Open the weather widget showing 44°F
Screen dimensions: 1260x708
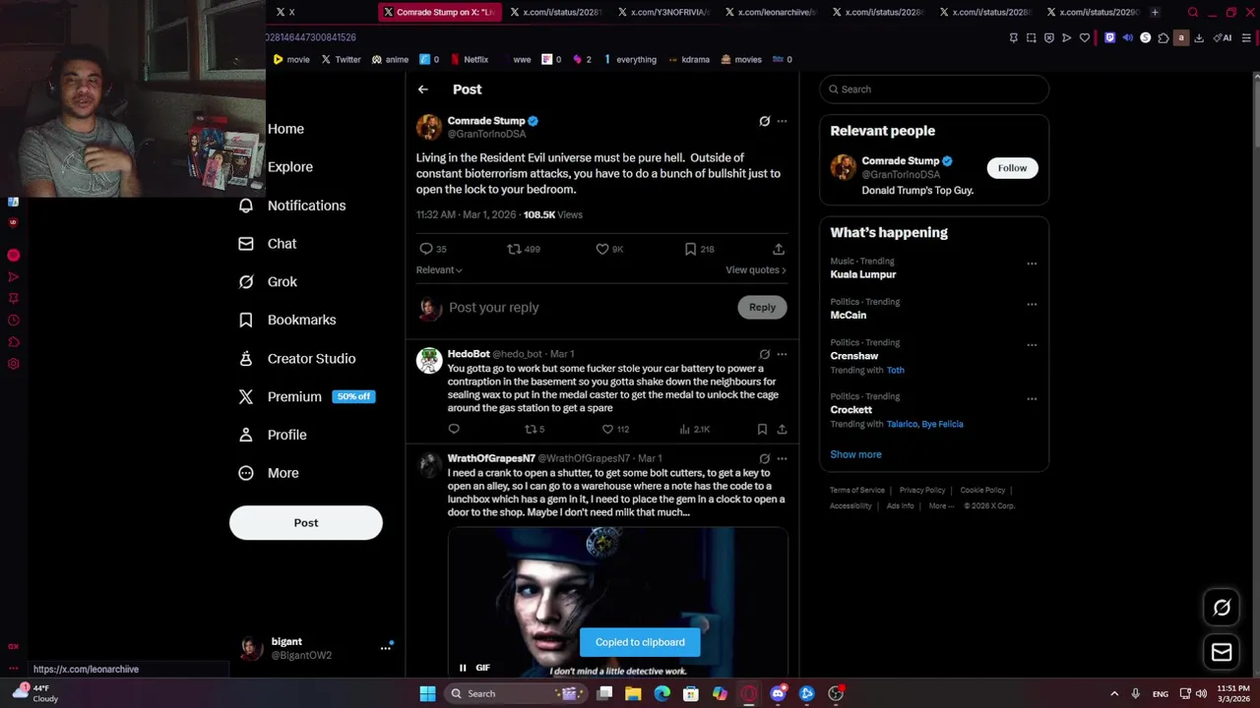coord(35,693)
